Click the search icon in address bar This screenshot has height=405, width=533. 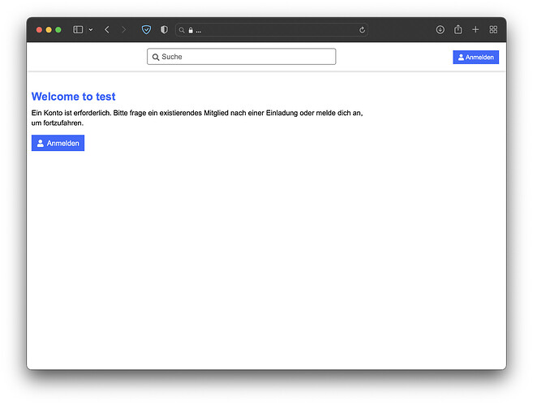(x=182, y=30)
